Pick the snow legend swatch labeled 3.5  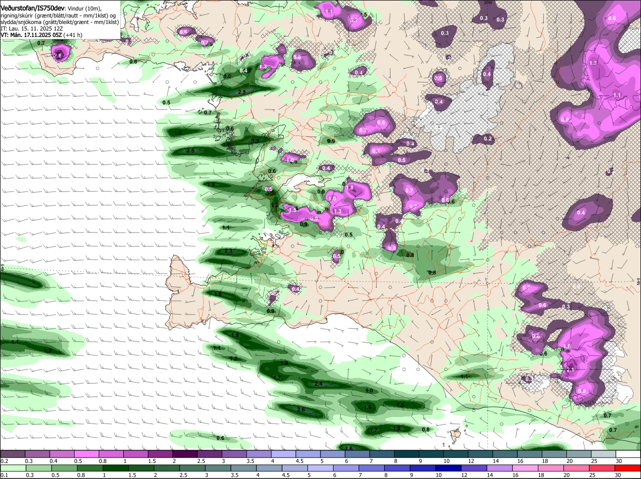click(x=259, y=453)
